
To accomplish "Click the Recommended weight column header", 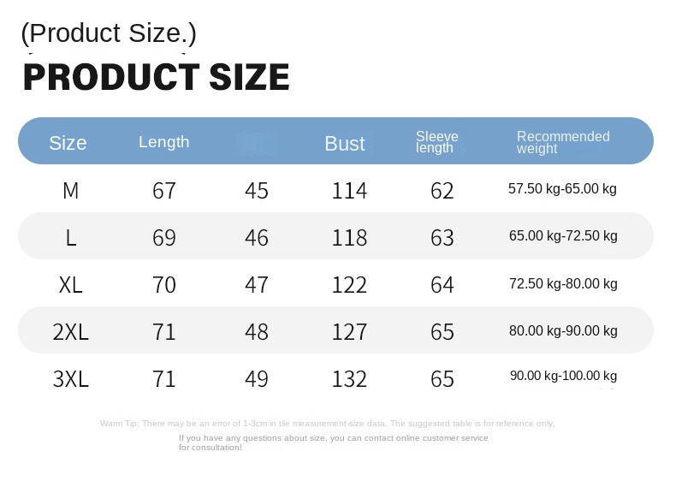I will point(563,142).
